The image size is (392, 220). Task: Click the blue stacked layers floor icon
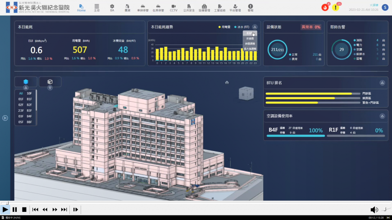click(26, 82)
